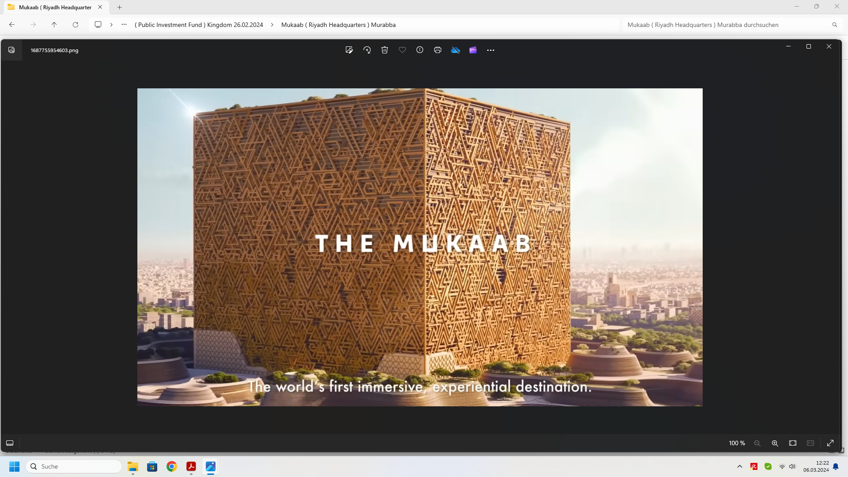This screenshot has width=848, height=477.
Task: Open network settings from Wi-Fi icon
Action: click(782, 466)
